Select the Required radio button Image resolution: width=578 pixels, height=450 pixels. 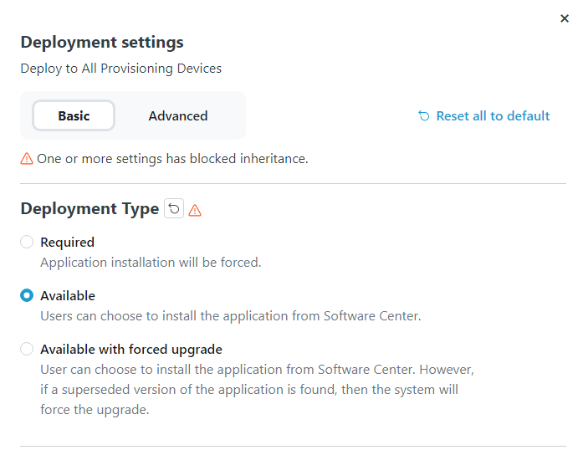[x=27, y=243]
